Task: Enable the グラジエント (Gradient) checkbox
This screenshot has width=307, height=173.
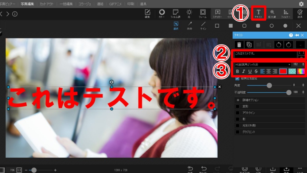Action: [238, 132]
